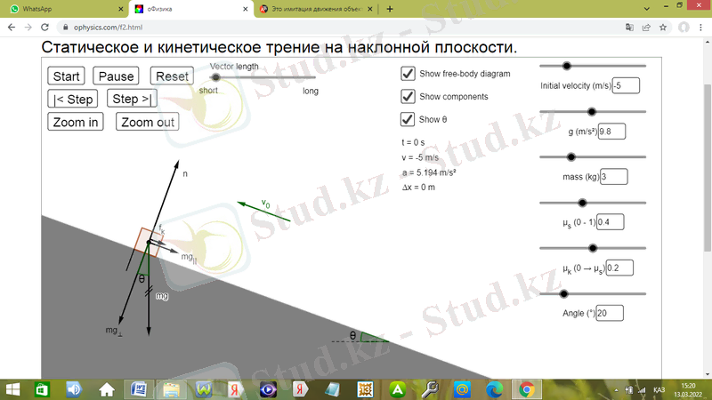Open the media player eye icon
The width and height of the screenshot is (712, 400).
pyautogui.click(x=268, y=389)
